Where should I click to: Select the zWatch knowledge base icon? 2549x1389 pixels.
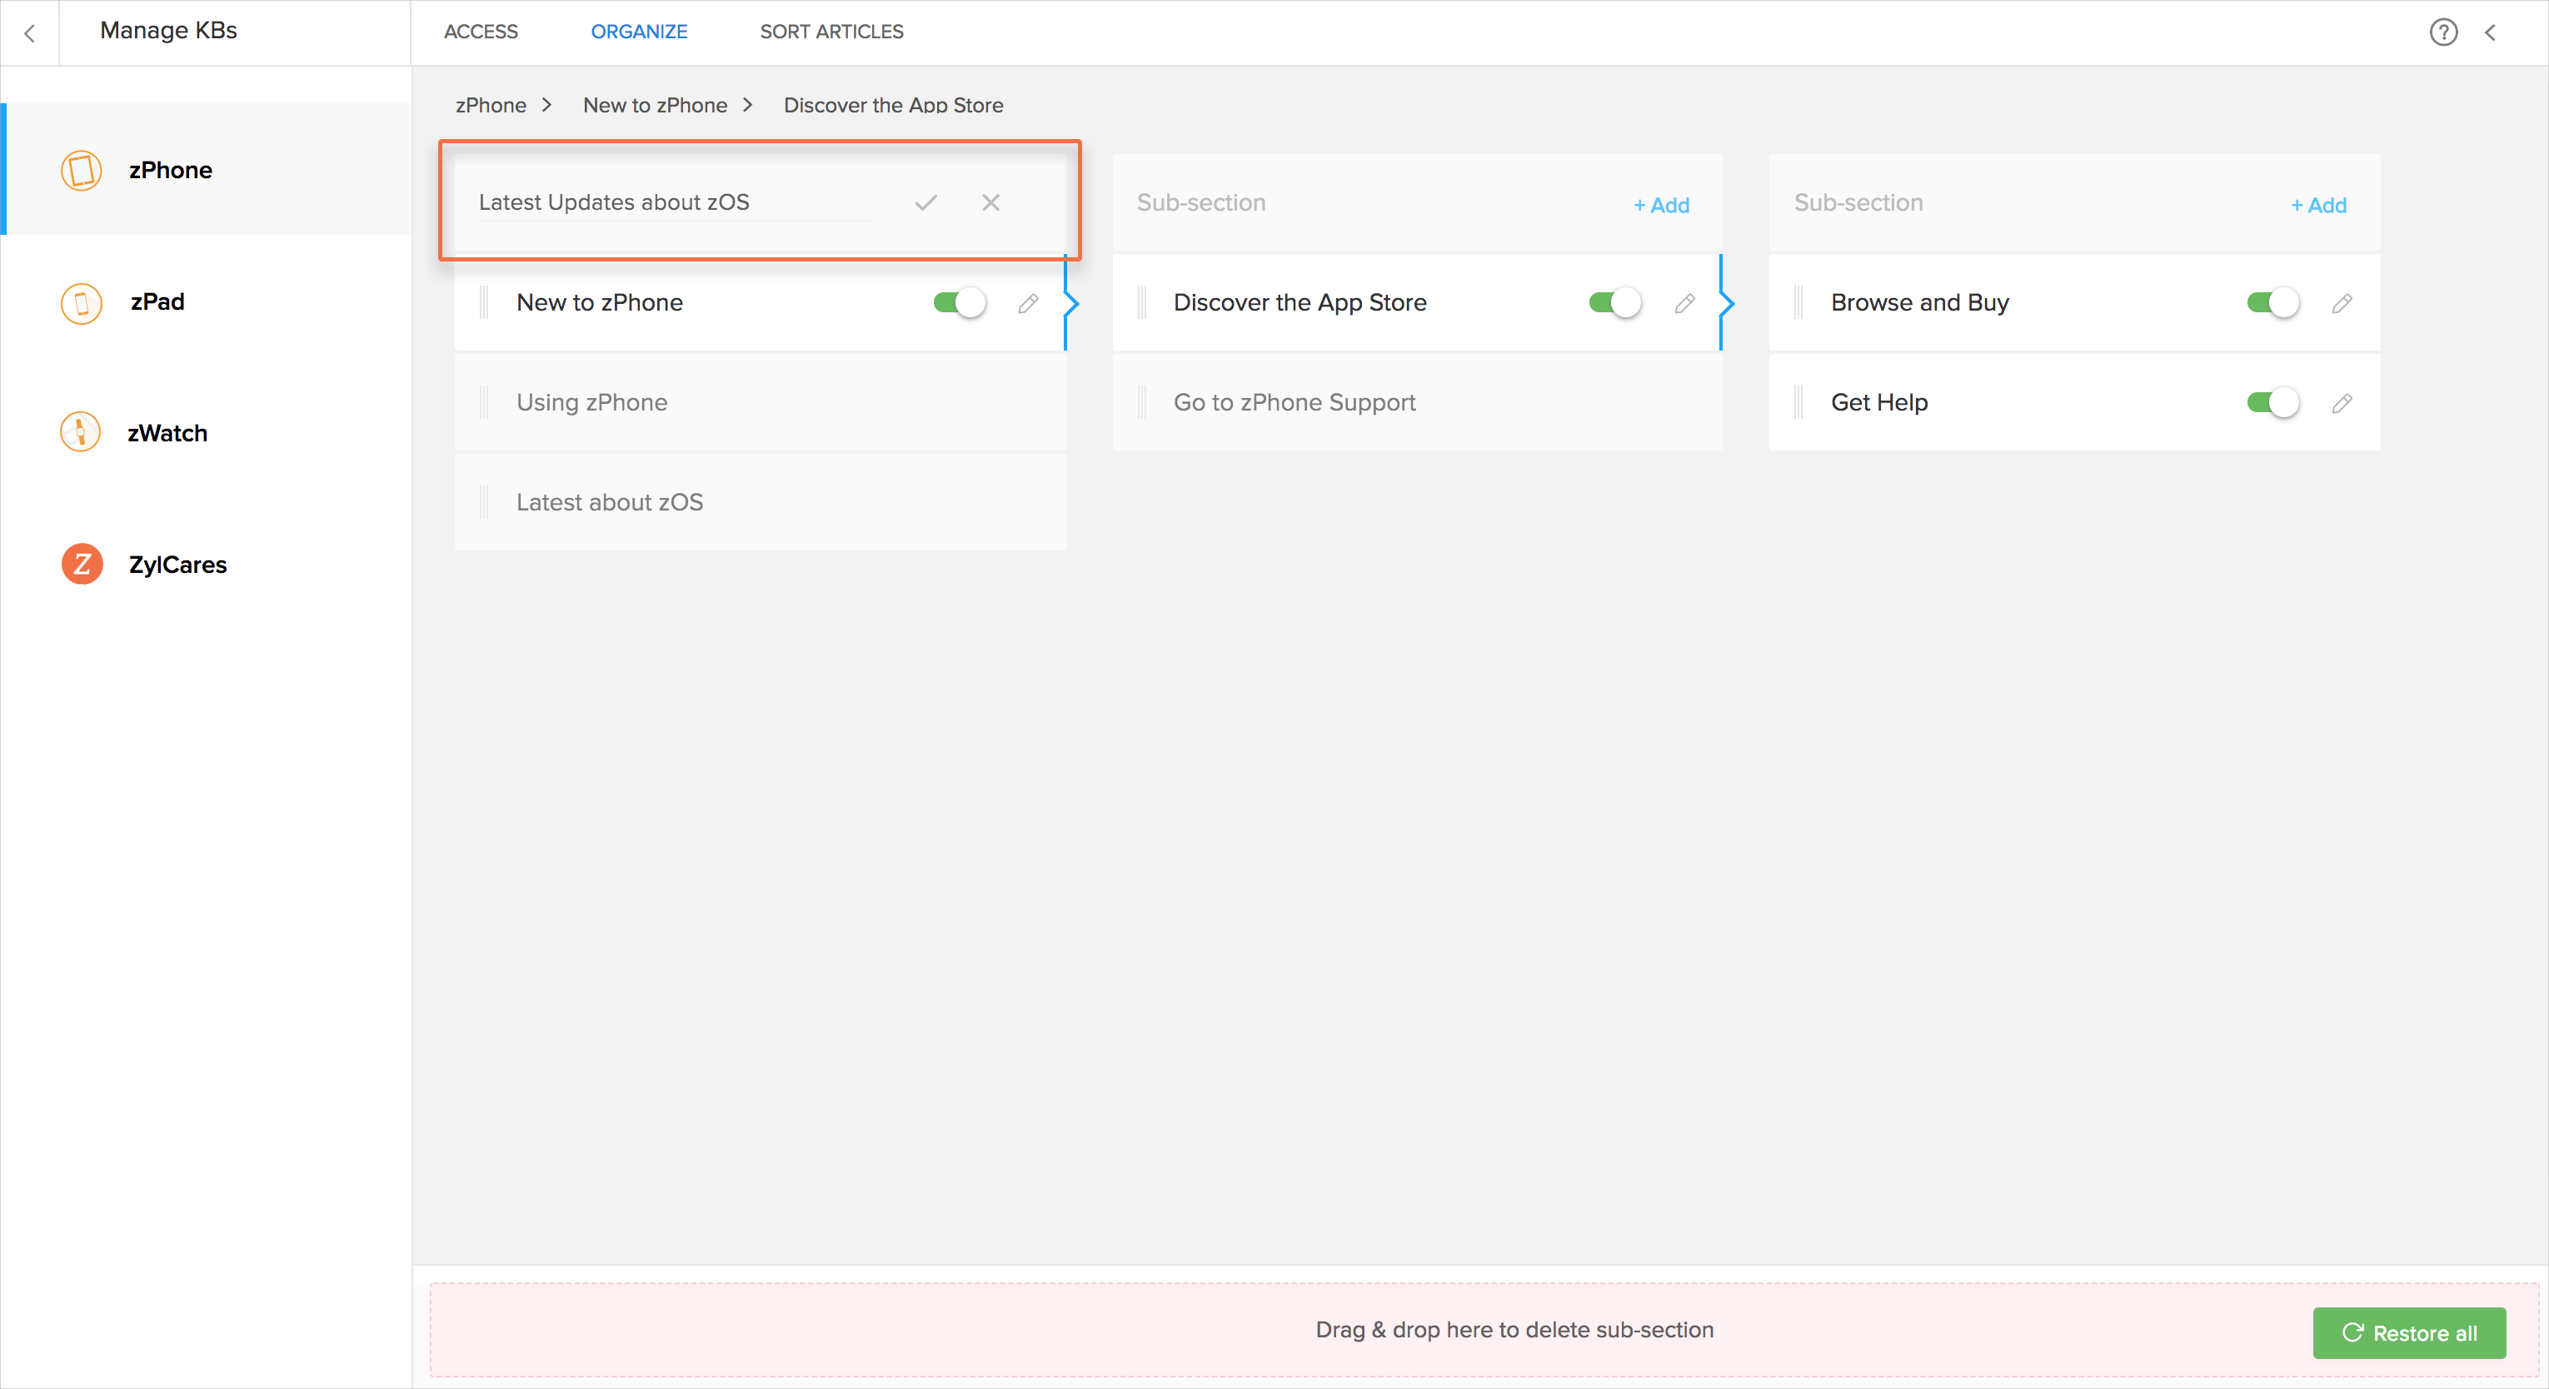(80, 432)
